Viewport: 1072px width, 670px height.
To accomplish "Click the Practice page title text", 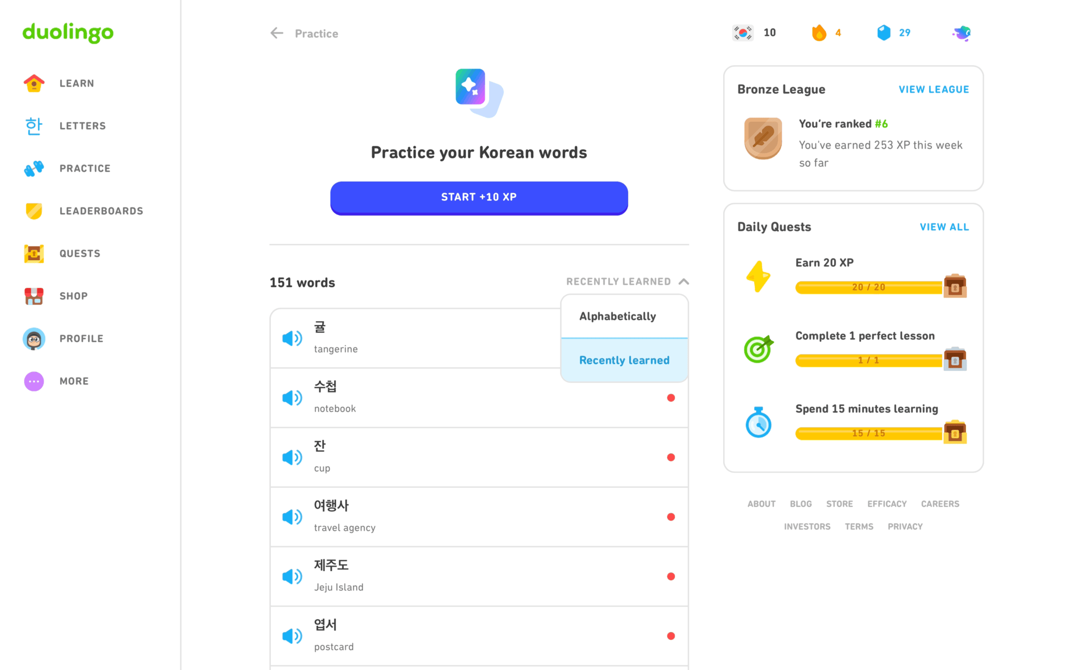I will click(317, 33).
